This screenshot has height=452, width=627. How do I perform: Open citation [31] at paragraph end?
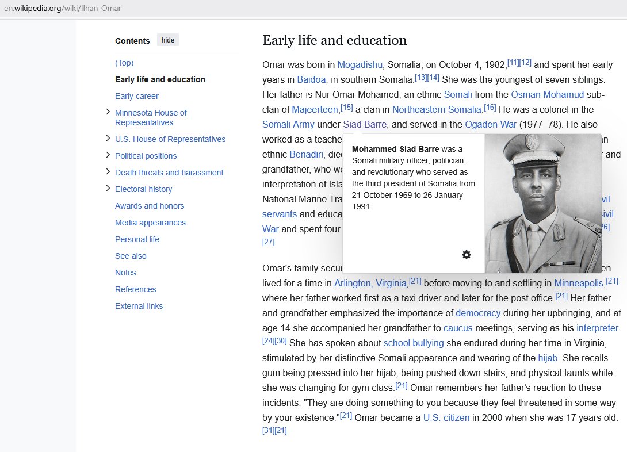(268, 430)
